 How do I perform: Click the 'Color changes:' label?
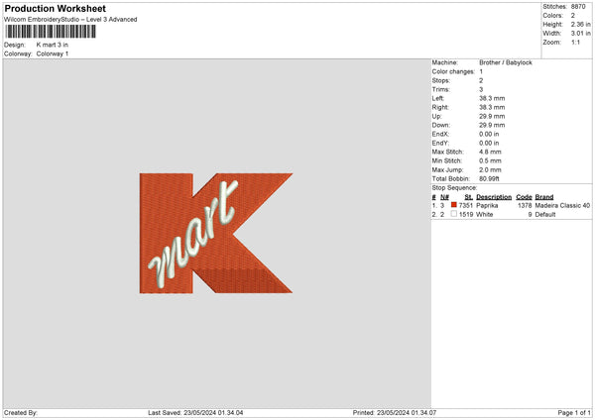[x=453, y=71]
